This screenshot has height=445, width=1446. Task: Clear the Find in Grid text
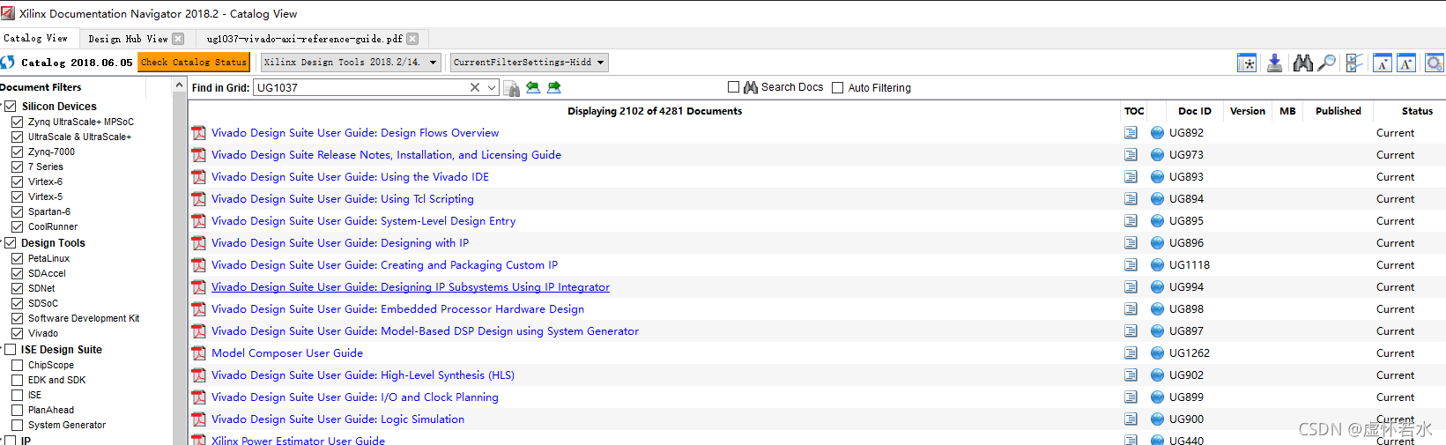(475, 87)
